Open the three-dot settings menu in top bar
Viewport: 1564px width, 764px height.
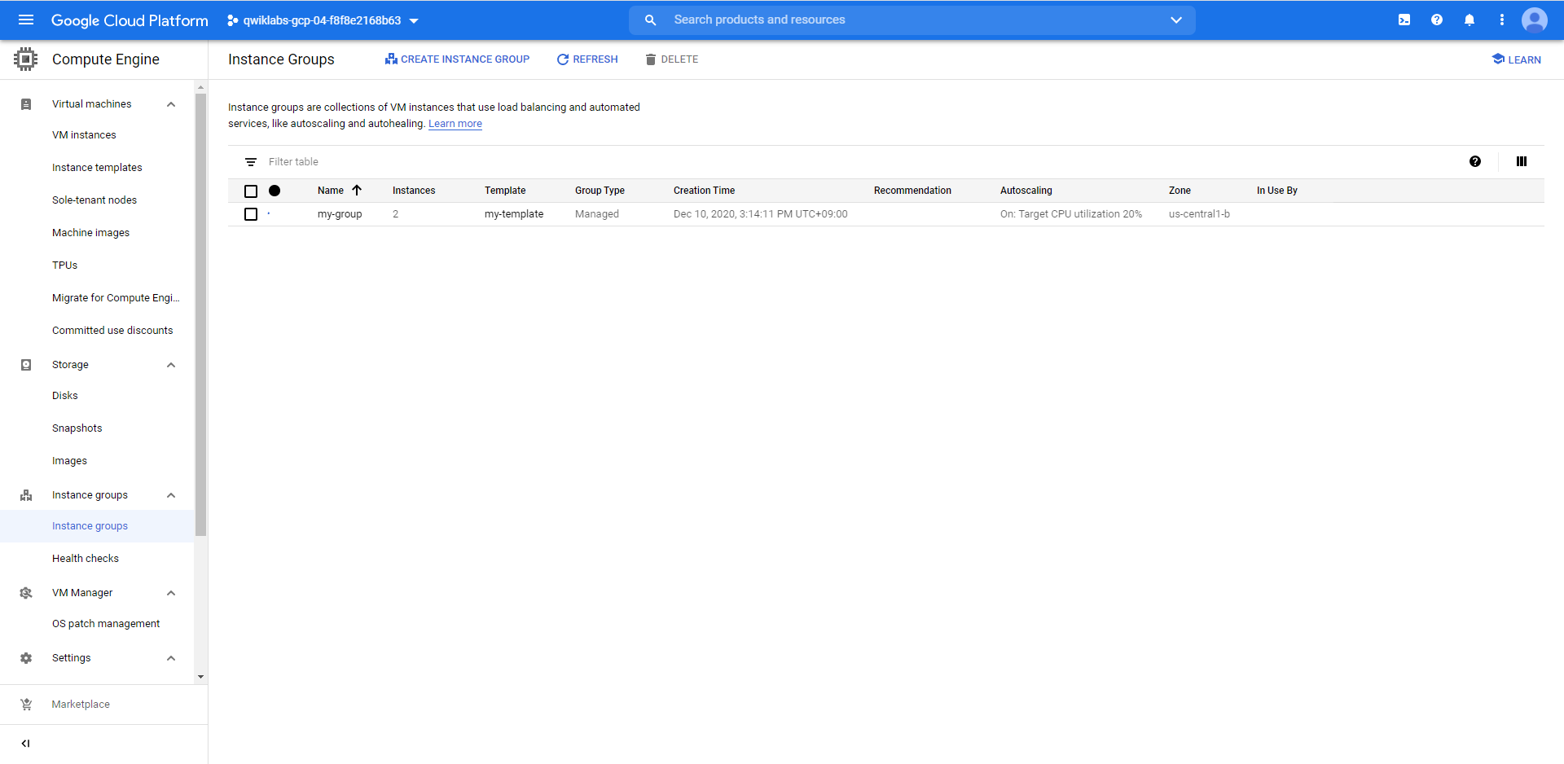[x=1502, y=20]
